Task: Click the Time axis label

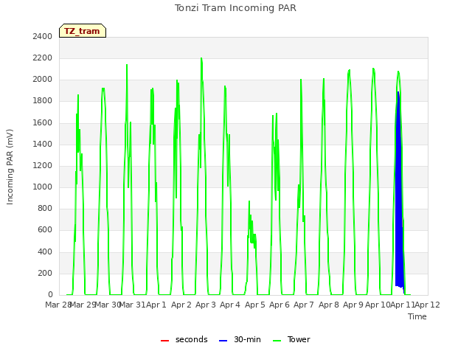Action: pos(417,316)
